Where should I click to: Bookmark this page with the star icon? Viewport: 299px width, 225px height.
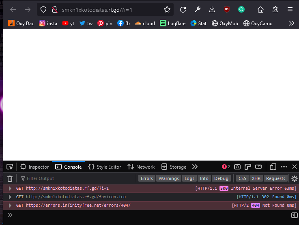(x=167, y=9)
